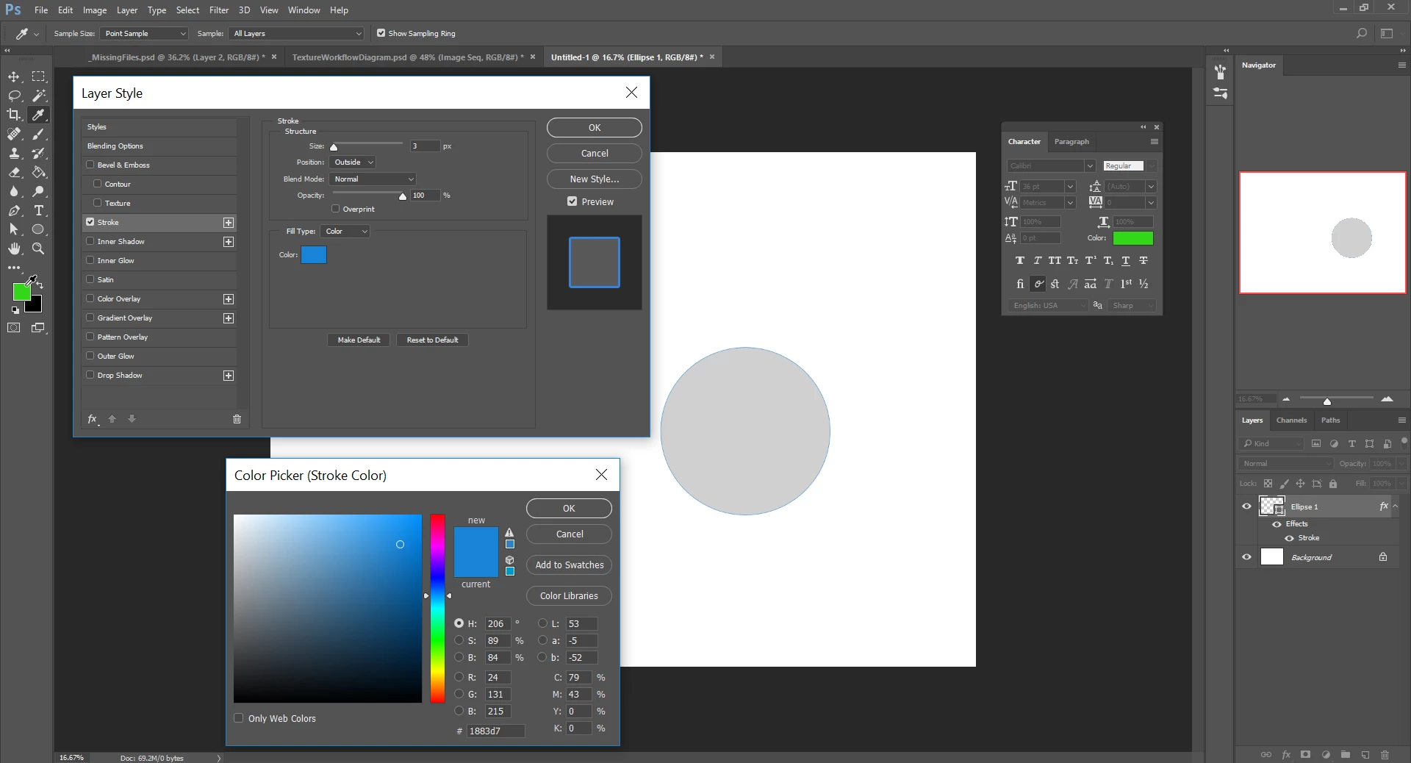1411x763 pixels.
Task: Select the Zoom tool in toolbar
Action: click(x=39, y=248)
